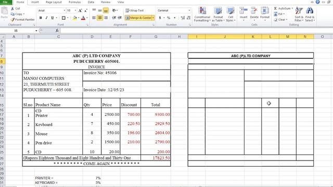Viewport: 333px width, 187px height.
Task: Switch to the Formulas tab
Action: tap(75, 2)
